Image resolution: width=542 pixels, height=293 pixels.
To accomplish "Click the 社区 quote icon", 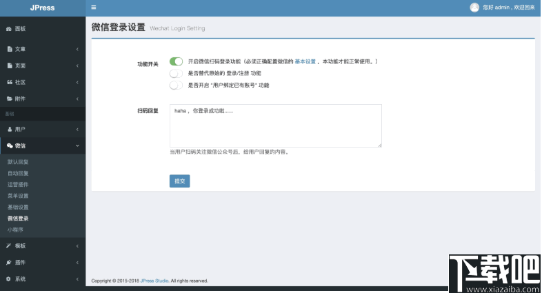I will point(10,82).
